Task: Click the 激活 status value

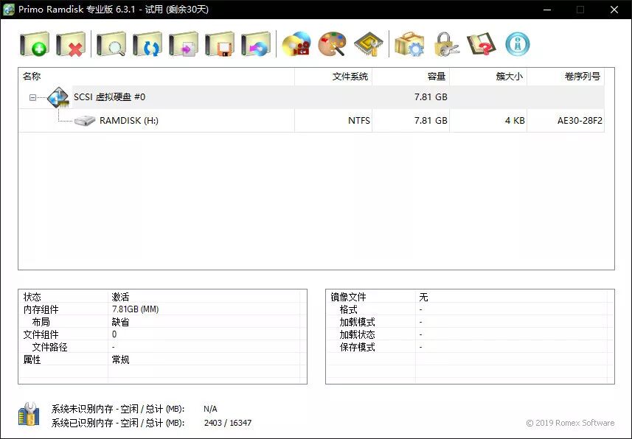Action: click(x=120, y=297)
